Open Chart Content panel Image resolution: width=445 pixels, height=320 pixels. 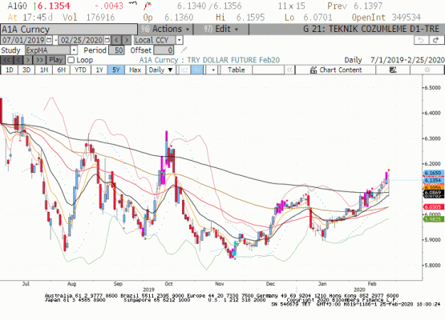(336, 70)
